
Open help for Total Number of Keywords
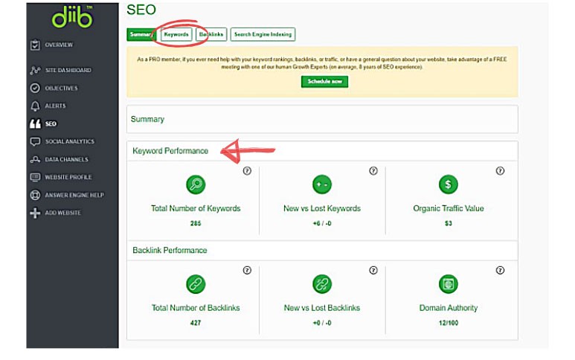[247, 171]
